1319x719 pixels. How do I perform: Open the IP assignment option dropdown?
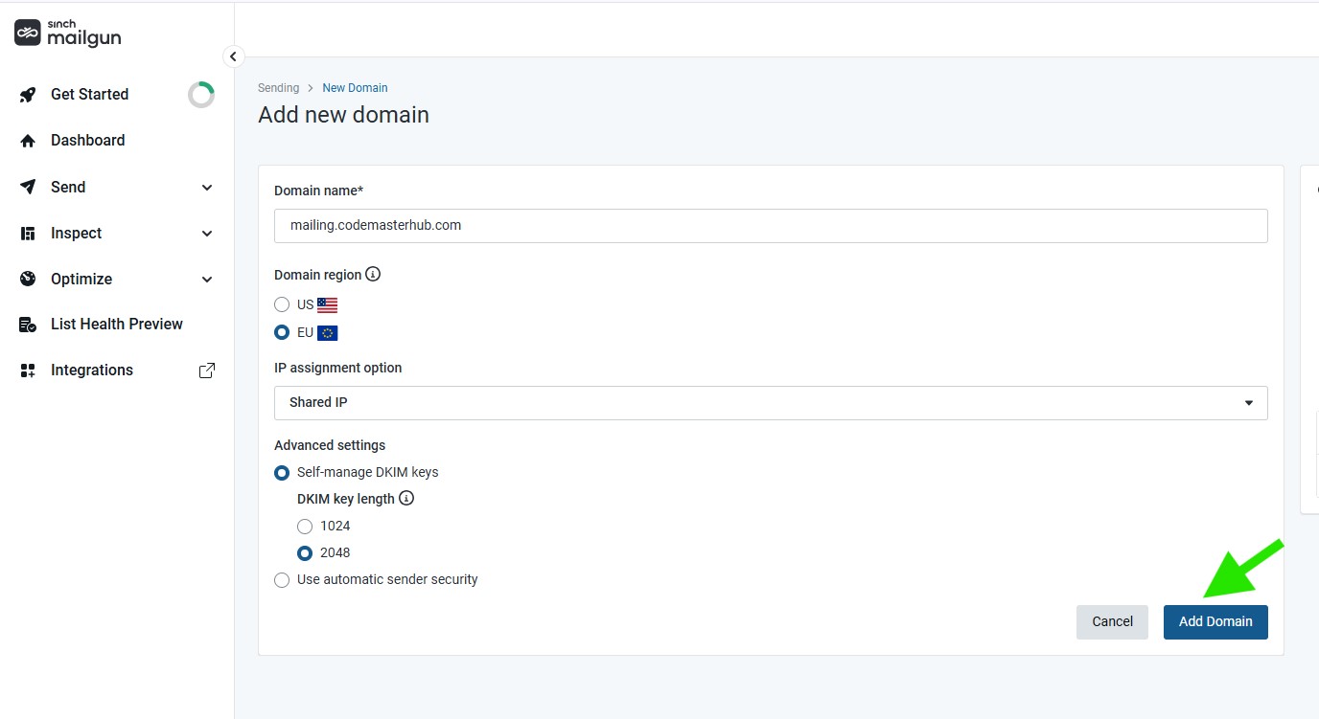[771, 403]
